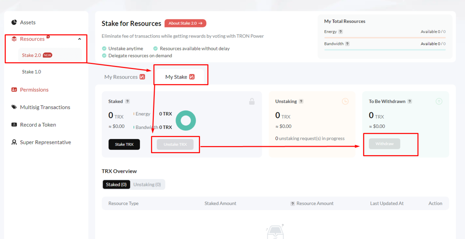The width and height of the screenshot is (465, 239).
Task: Click the Stake TRX button
Action: point(124,144)
